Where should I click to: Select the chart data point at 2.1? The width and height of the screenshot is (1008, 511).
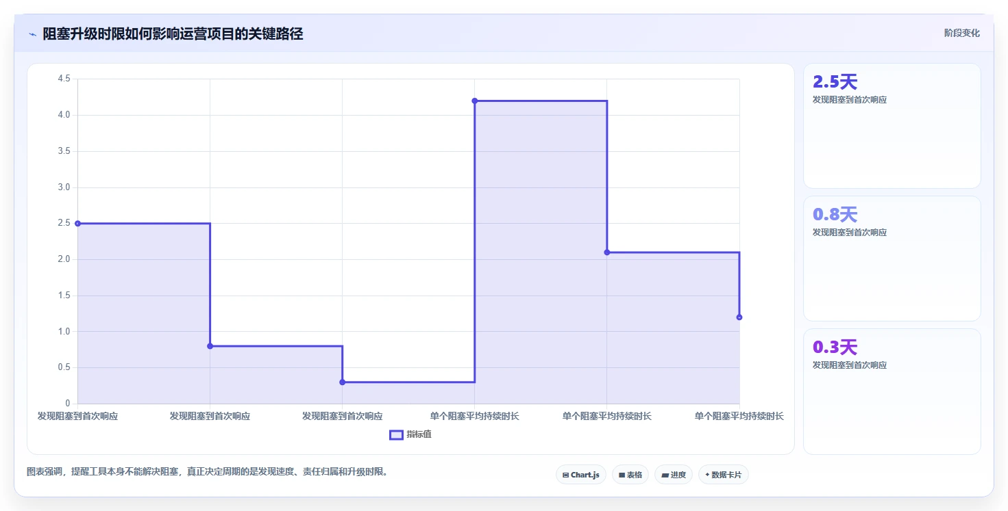click(x=606, y=252)
